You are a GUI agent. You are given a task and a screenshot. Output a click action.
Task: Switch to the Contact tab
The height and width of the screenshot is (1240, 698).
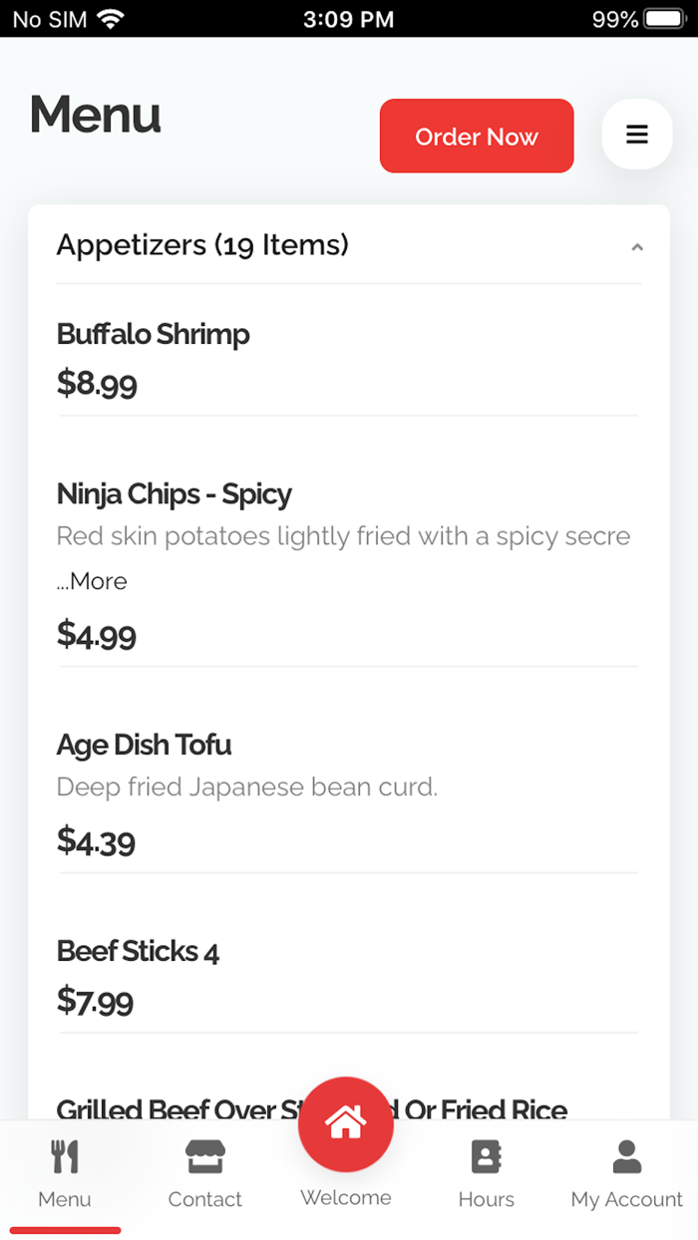point(204,1176)
